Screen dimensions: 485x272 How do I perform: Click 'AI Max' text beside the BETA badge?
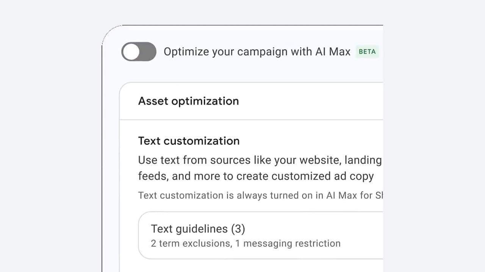(x=333, y=52)
